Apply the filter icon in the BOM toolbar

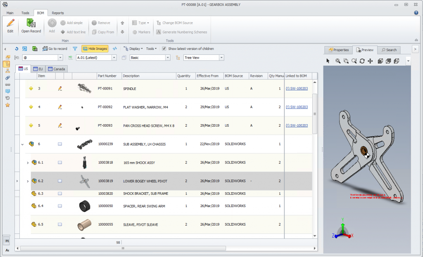75,49
